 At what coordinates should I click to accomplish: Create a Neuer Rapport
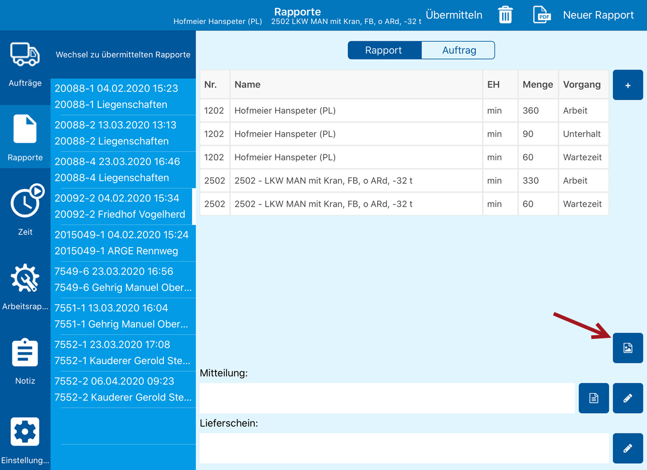598,15
